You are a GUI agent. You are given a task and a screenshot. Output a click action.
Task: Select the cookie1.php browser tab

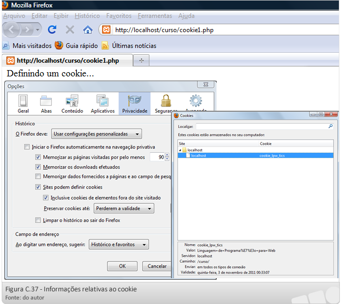(67, 60)
